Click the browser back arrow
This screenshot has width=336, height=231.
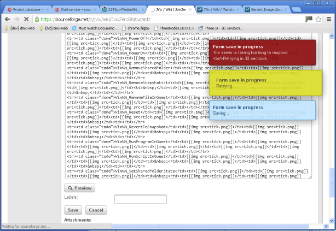7,19
